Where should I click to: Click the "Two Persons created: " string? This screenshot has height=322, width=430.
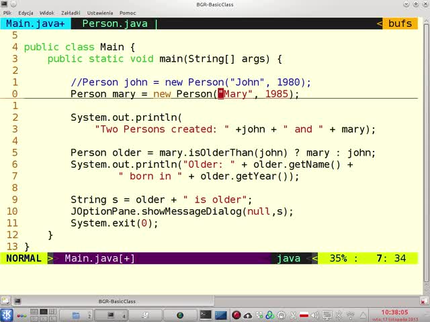tap(162, 129)
